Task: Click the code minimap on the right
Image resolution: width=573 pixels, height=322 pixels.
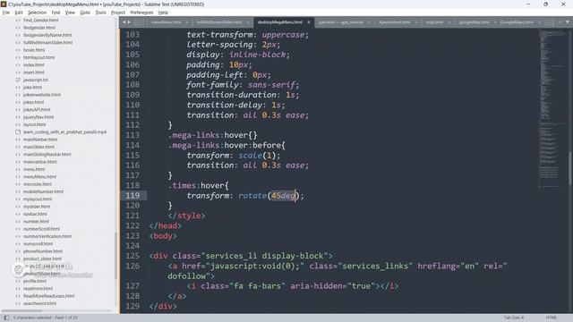Action: coord(552,109)
